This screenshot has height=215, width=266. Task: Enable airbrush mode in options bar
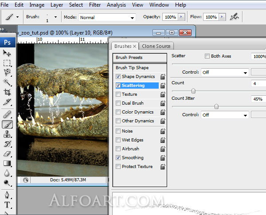[x=234, y=17]
